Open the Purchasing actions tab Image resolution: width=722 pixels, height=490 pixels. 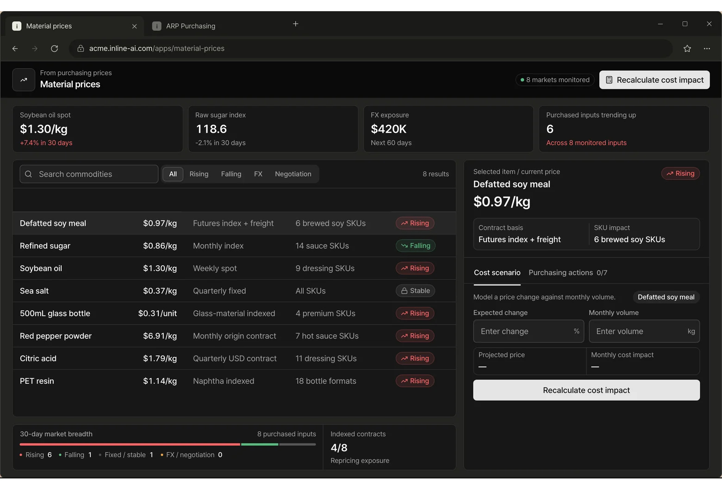[568, 273]
